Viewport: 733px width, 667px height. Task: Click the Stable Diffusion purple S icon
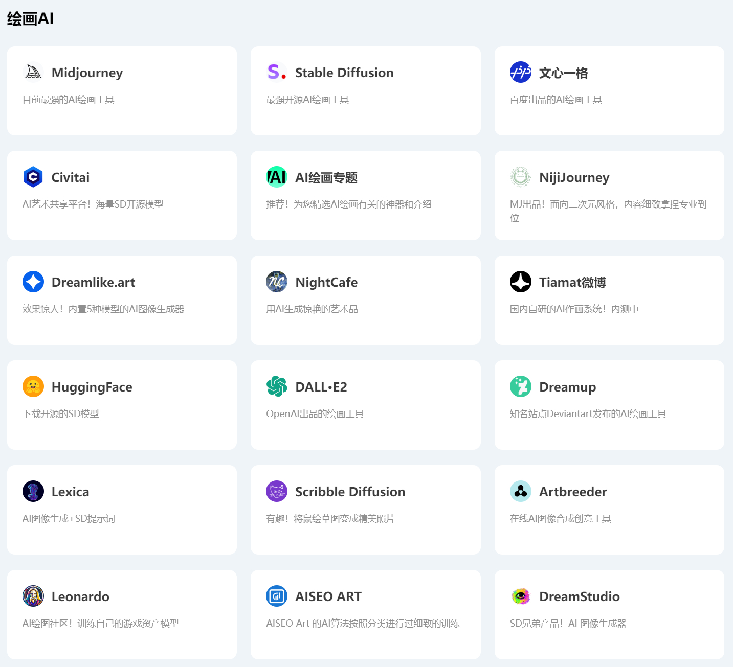[x=277, y=72]
